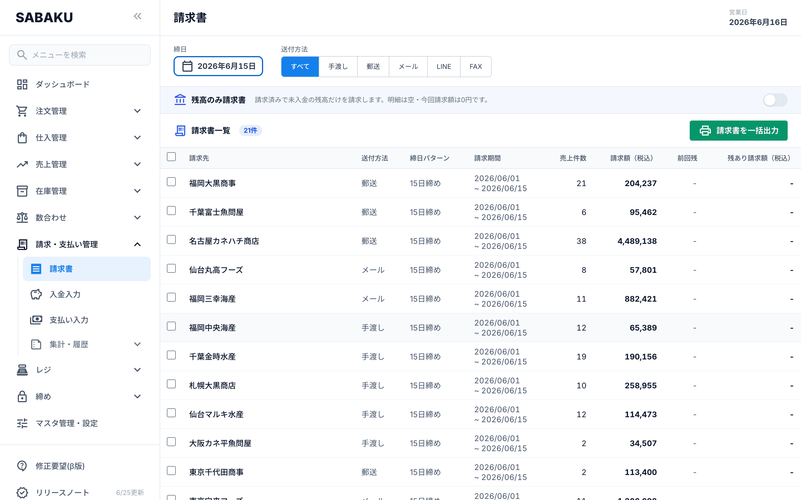Filter by 手渡し delivery method
The height and width of the screenshot is (500, 801).
tap(338, 66)
